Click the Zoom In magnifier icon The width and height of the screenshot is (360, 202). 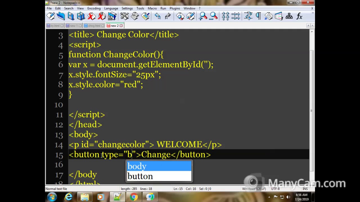coord(203,16)
